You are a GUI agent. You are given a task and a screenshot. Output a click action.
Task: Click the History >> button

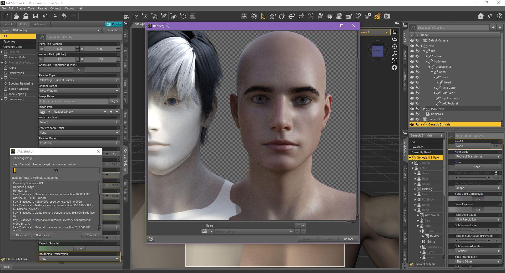42,235
